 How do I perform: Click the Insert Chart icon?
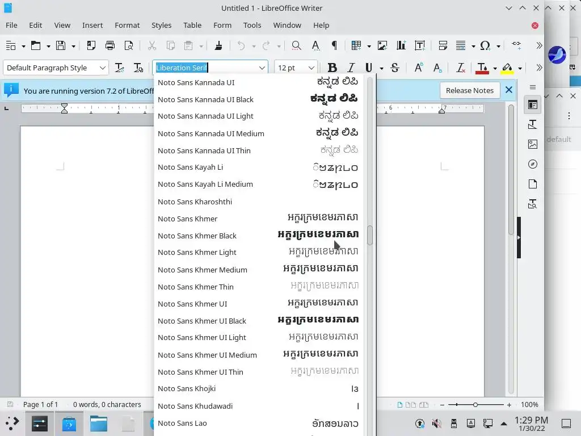tap(401, 45)
